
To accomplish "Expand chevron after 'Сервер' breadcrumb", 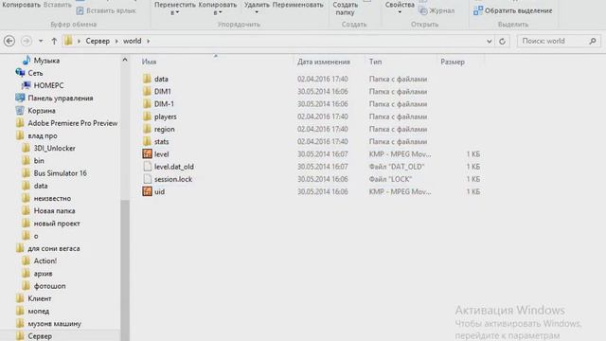I will [116, 41].
